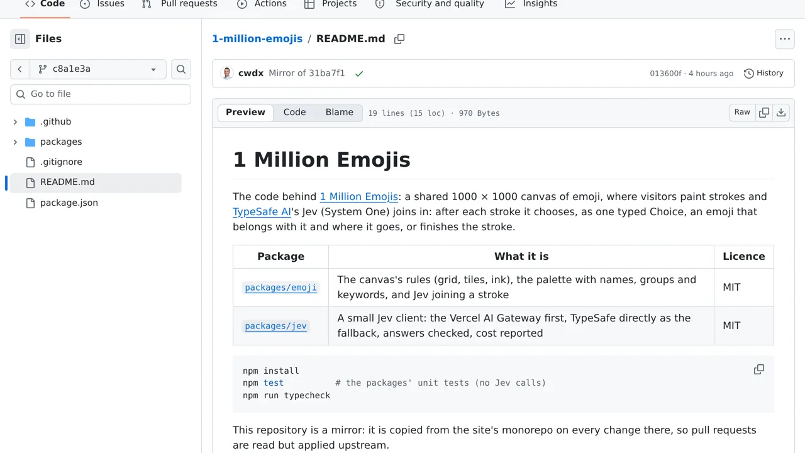
Task: Open the Projects tab
Action: click(x=330, y=4)
